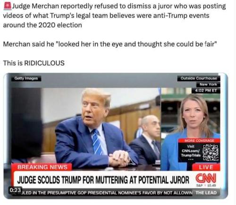
Task: Click the New York location tag
Action: click(208, 84)
